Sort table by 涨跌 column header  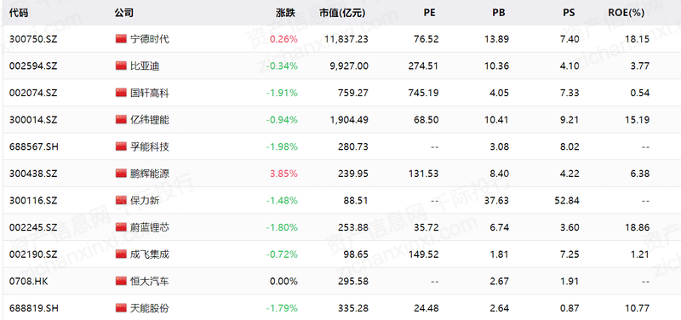(x=285, y=13)
